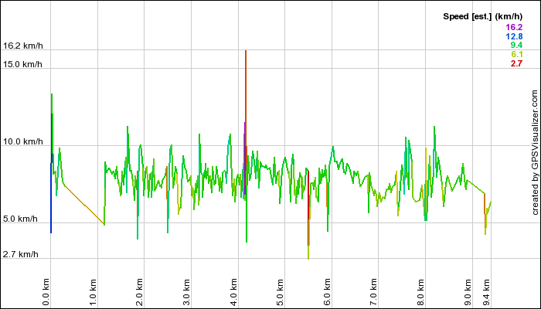Click the 6.0 km x-axis label
Viewport: 541px width, 309px height.
327,293
